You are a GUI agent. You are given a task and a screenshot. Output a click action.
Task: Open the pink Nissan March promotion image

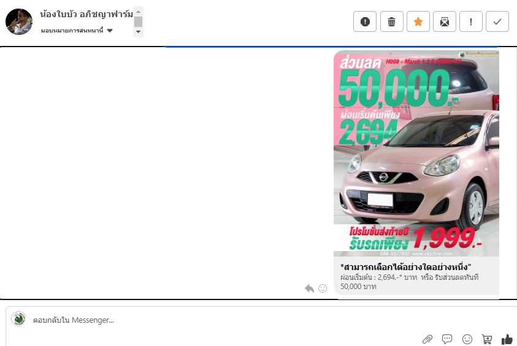coord(416,153)
